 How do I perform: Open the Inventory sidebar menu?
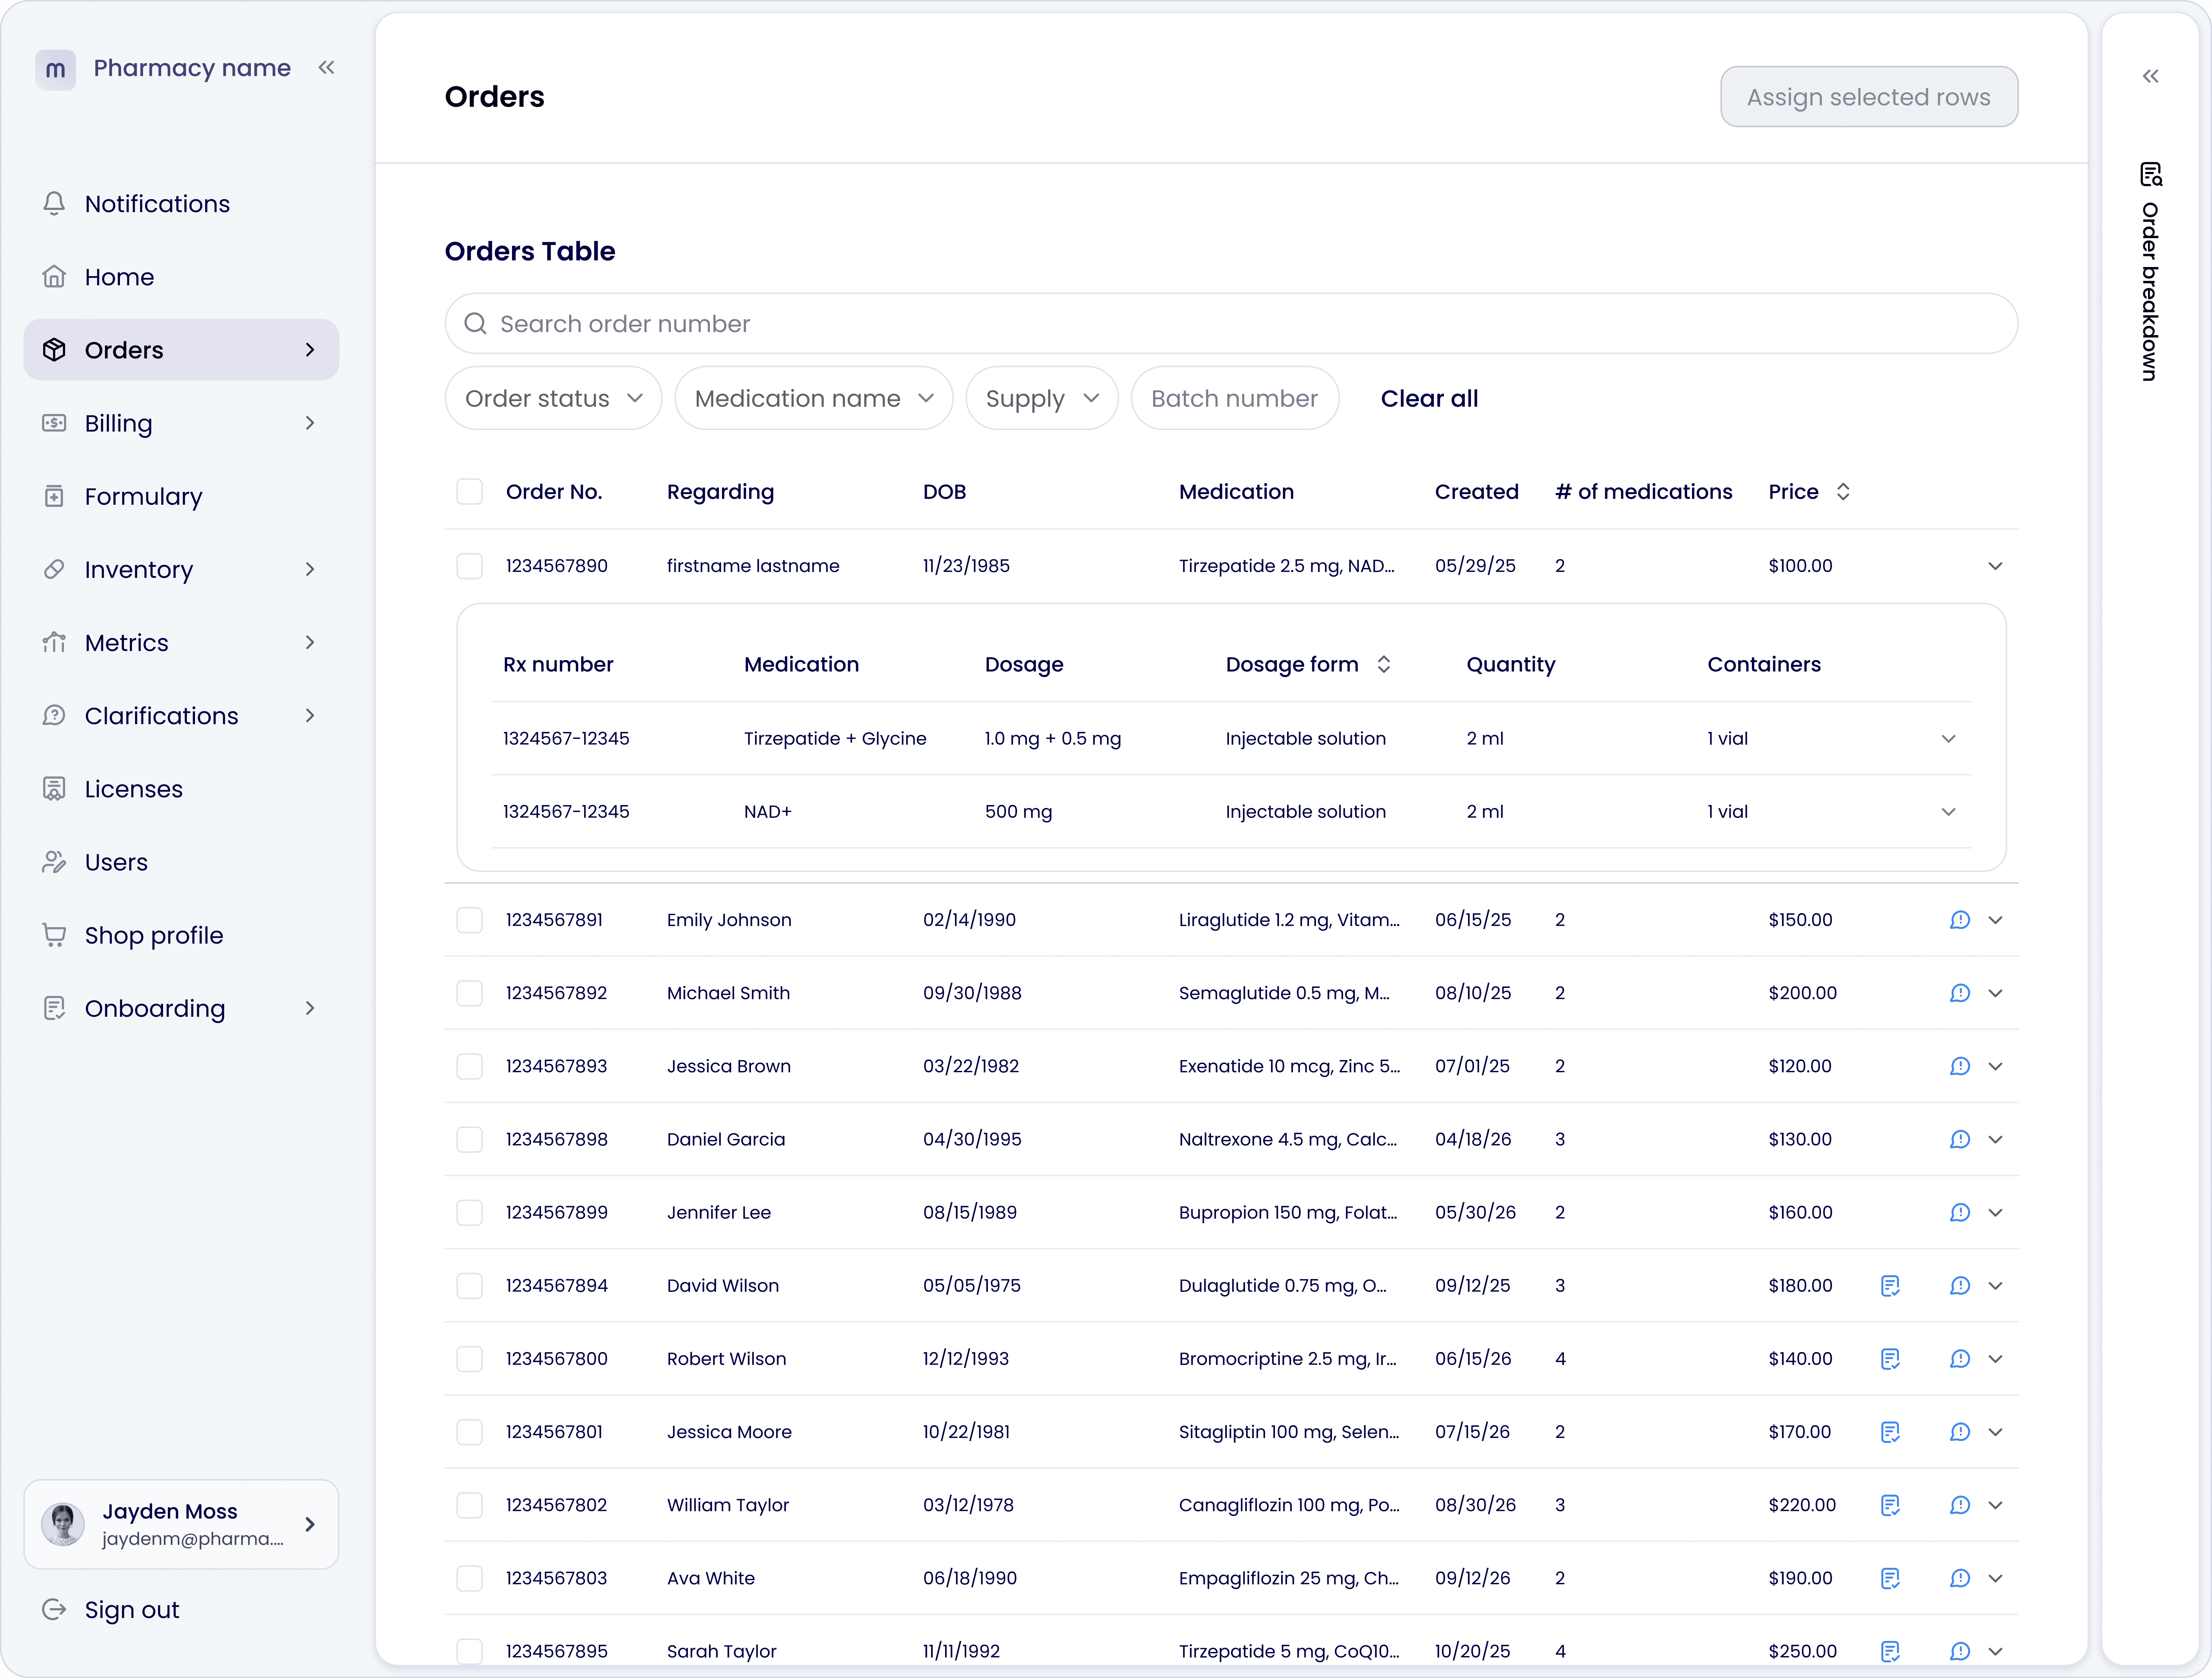pyautogui.click(x=181, y=570)
